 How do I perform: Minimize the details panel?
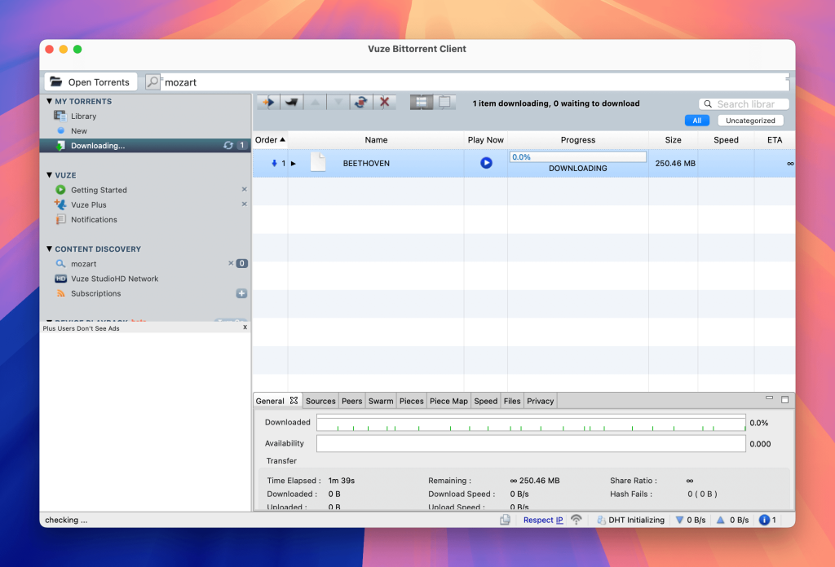click(769, 398)
